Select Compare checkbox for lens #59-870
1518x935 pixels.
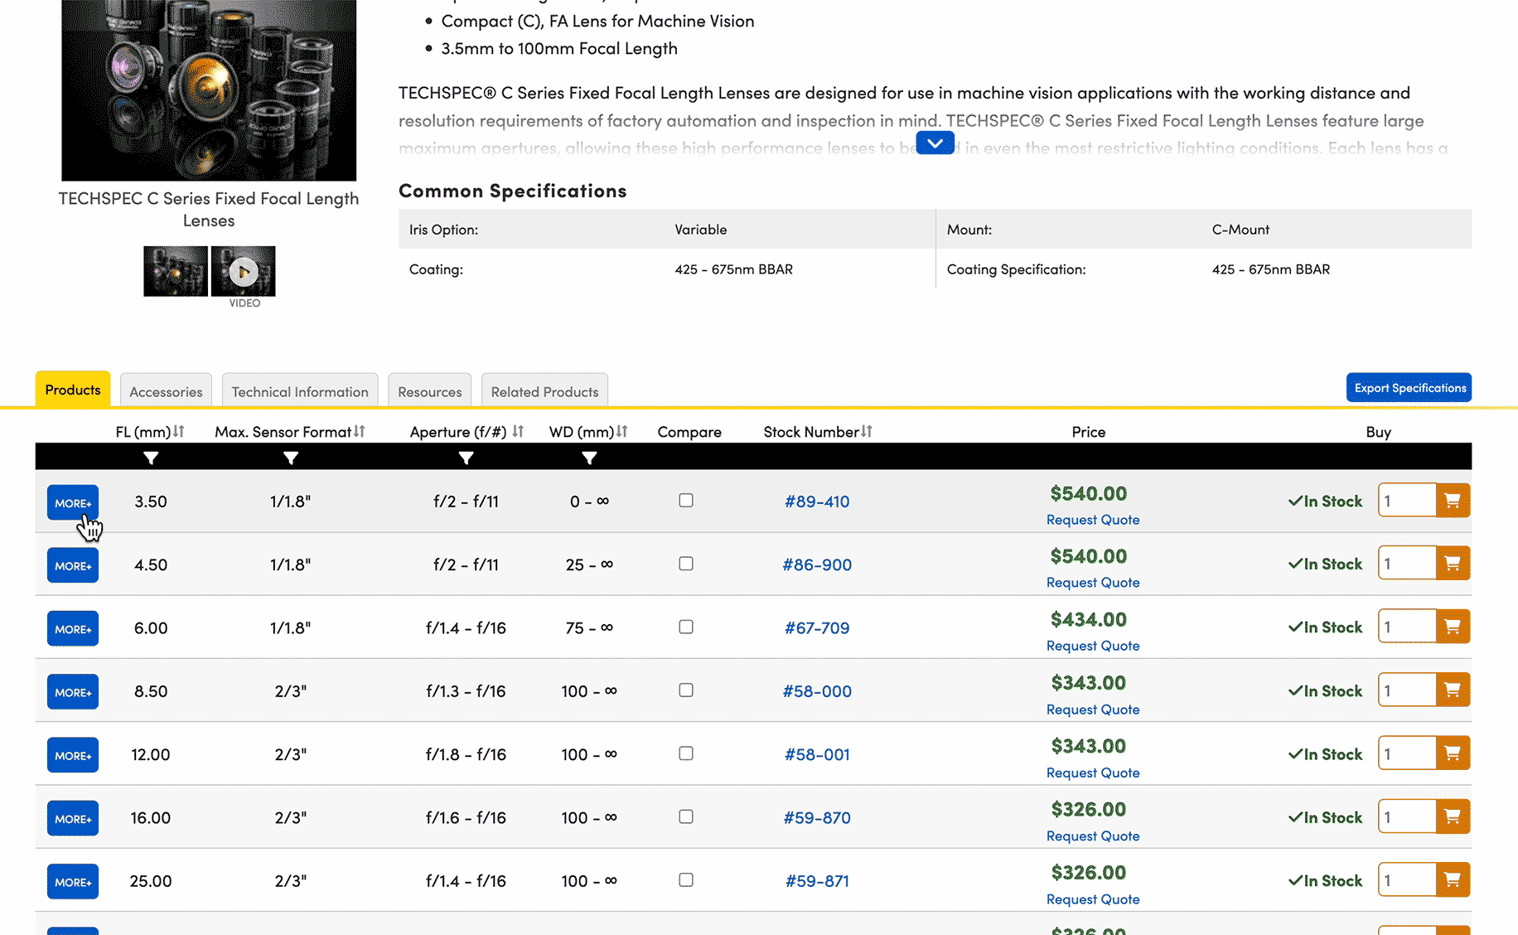point(686,817)
